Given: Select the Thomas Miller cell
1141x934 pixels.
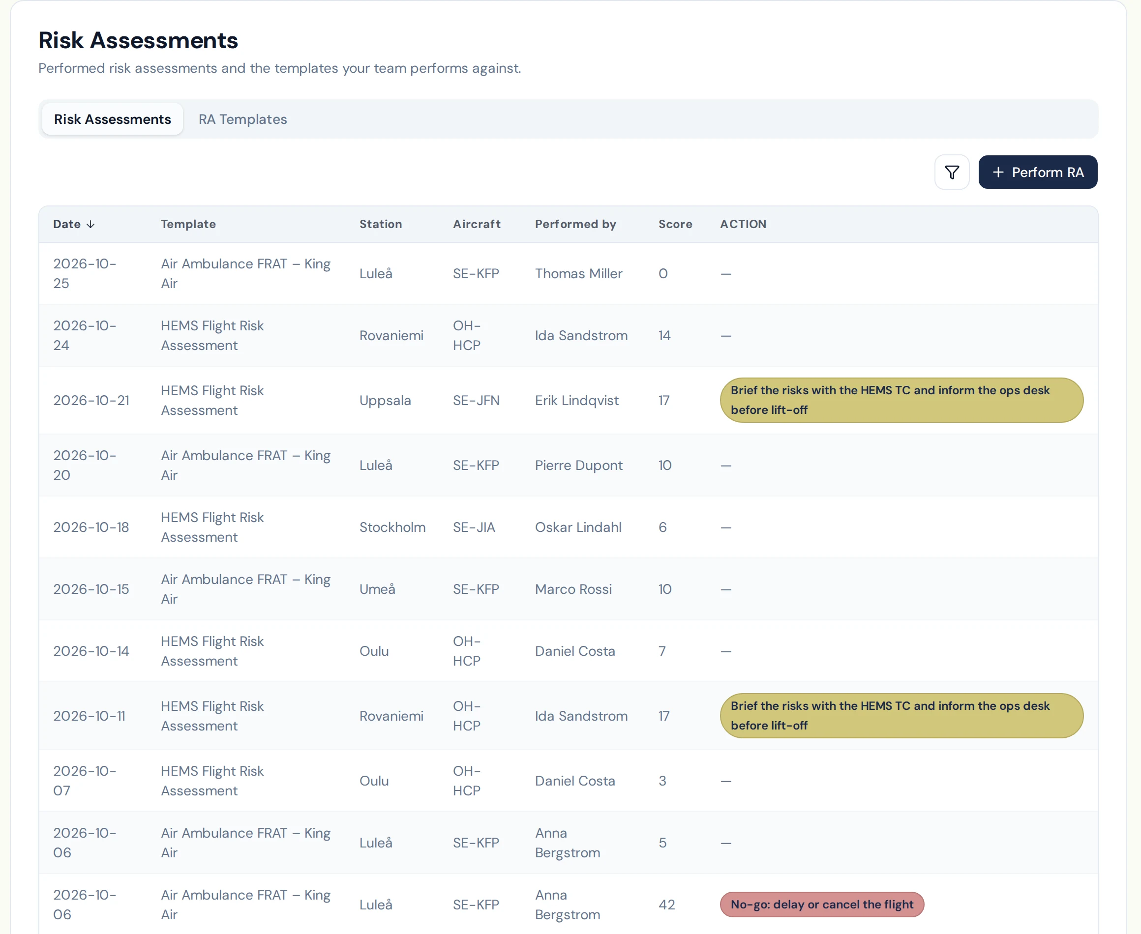Looking at the screenshot, I should point(578,273).
